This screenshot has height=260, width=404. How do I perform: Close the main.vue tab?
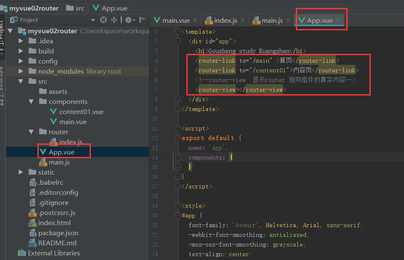click(195, 21)
